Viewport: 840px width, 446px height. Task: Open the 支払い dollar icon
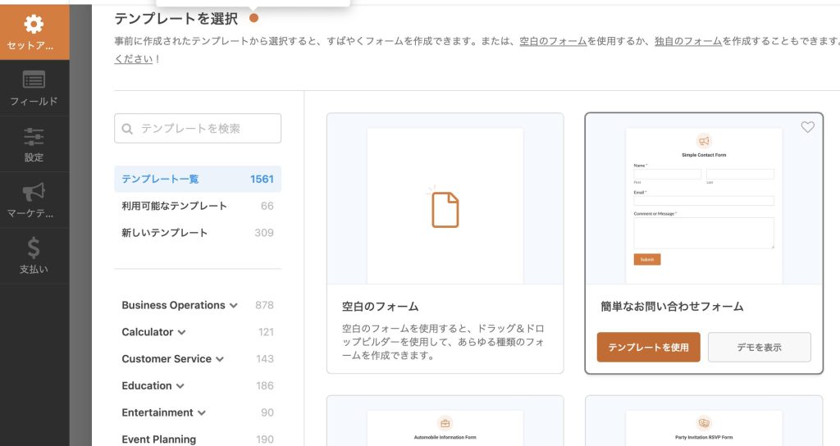pyautogui.click(x=34, y=248)
